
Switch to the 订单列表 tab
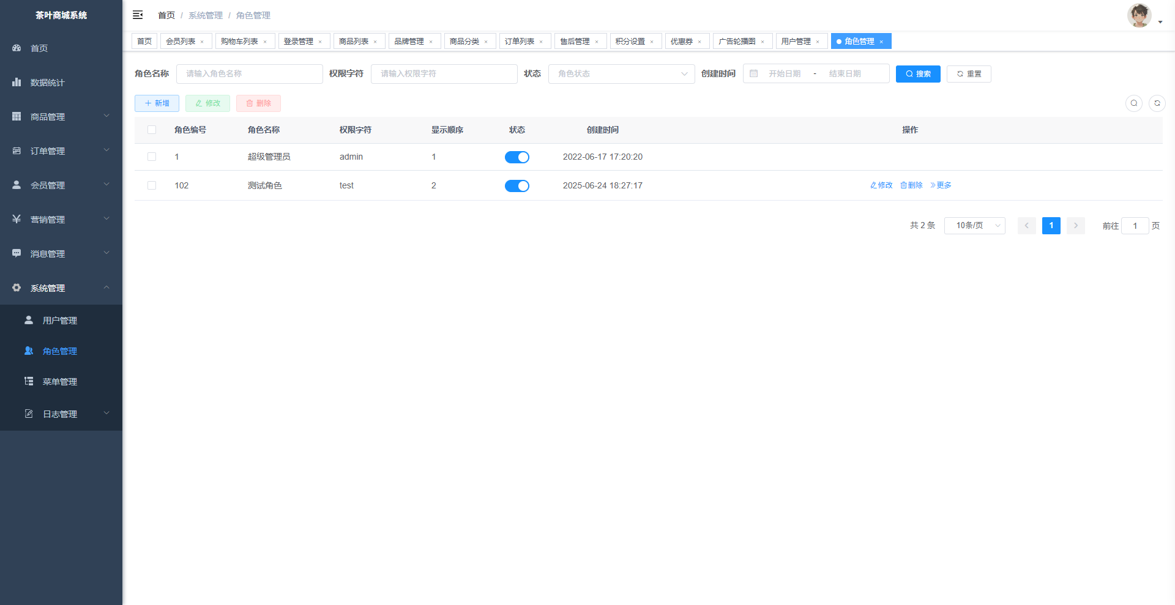(520, 41)
